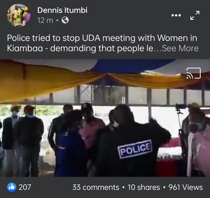The image size is (210, 198).
Task: Click the globe public privacy icon
Action: (x=65, y=20)
